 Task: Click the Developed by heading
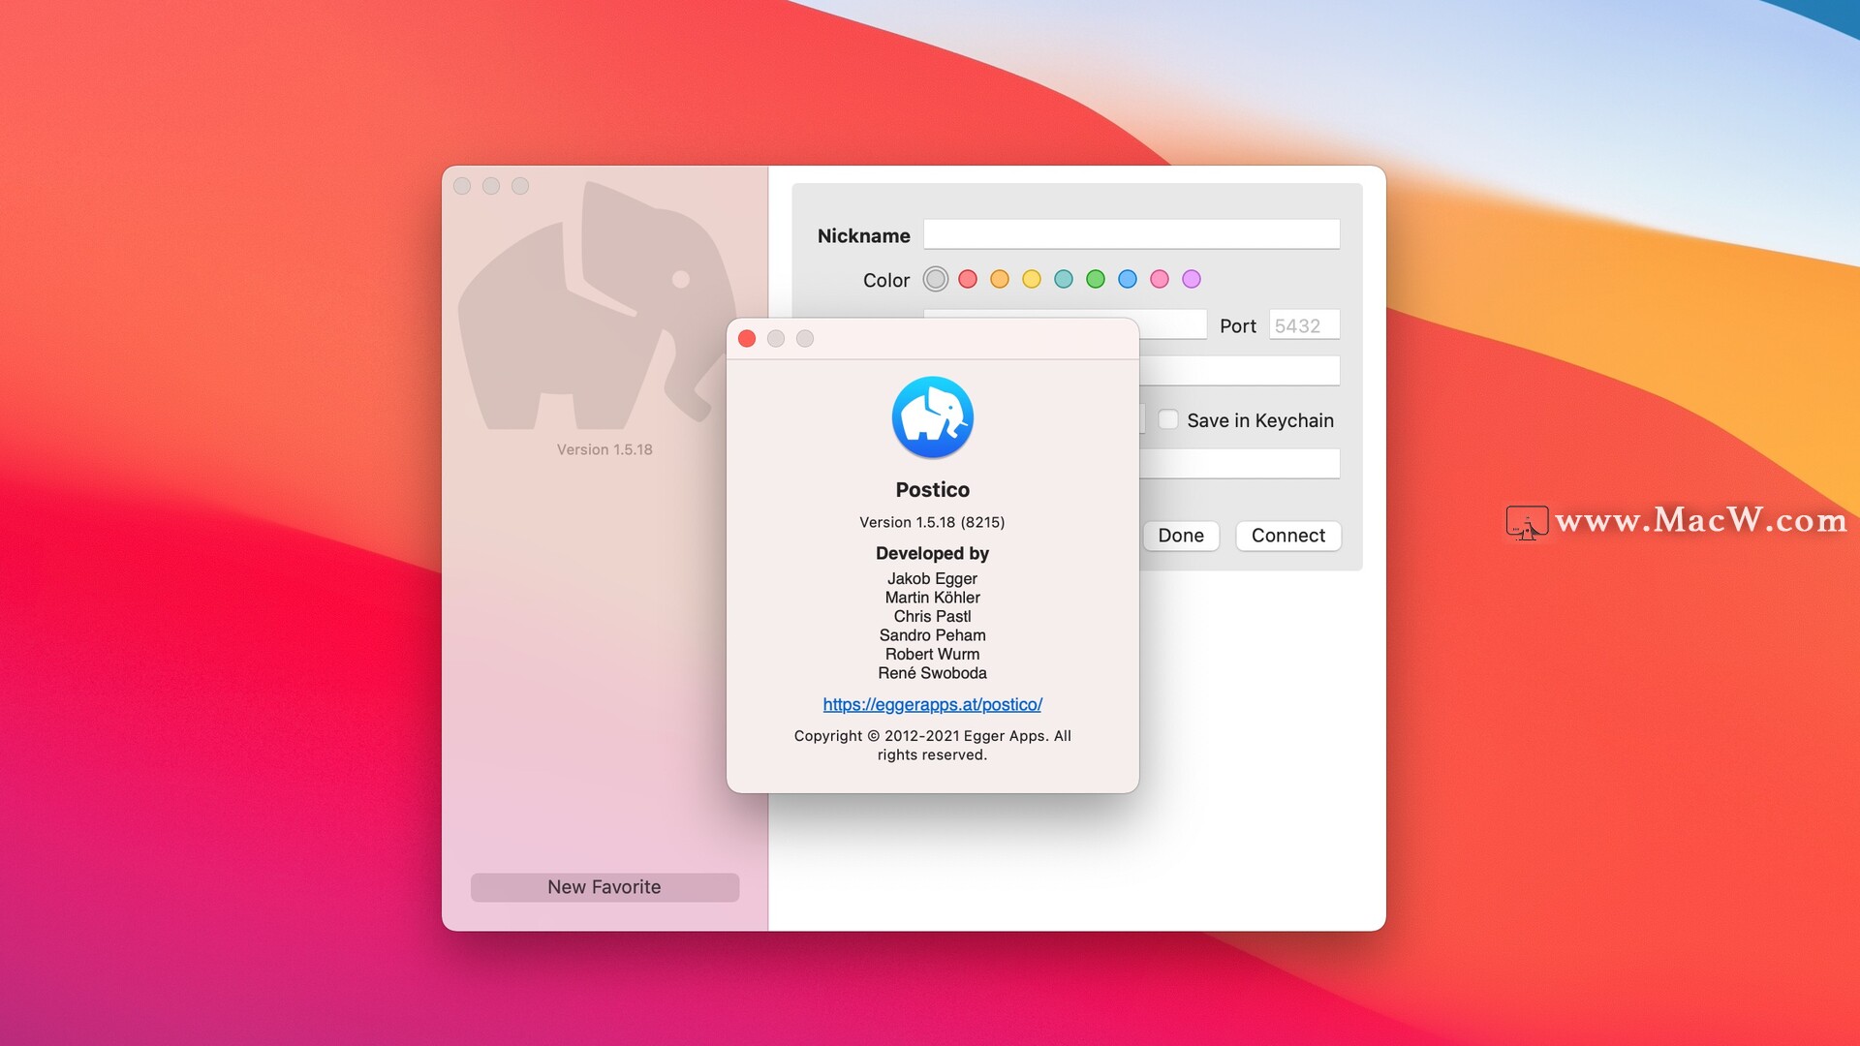932,553
